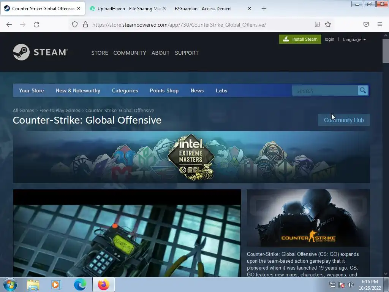Close the Counter-Strike tab
The width and height of the screenshot is (389, 292).
[79, 8]
